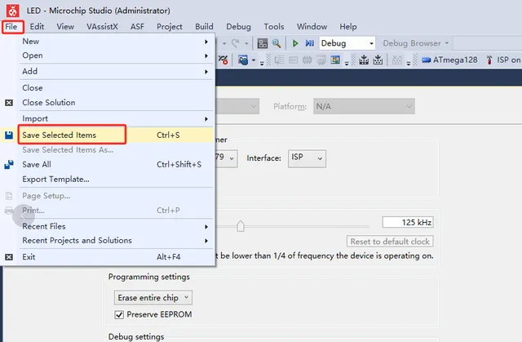Click the solution explorer view toolbar icon
The image size is (522, 342).
tap(263, 43)
